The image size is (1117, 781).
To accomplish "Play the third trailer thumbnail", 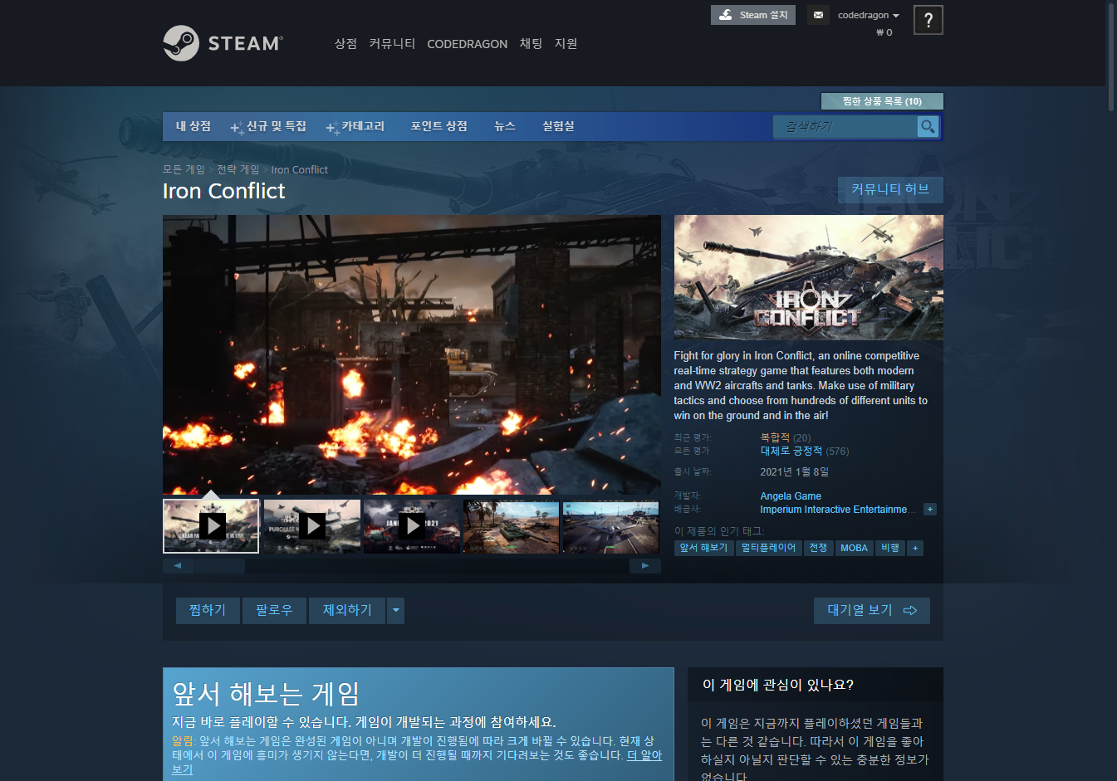I will [412, 526].
